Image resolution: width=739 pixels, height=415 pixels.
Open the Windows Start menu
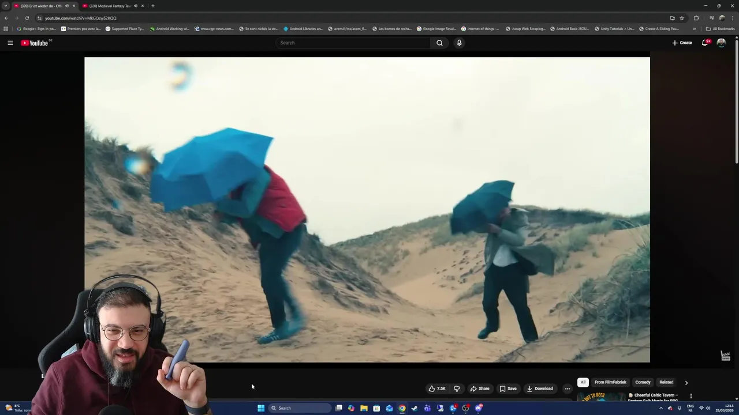click(261, 408)
